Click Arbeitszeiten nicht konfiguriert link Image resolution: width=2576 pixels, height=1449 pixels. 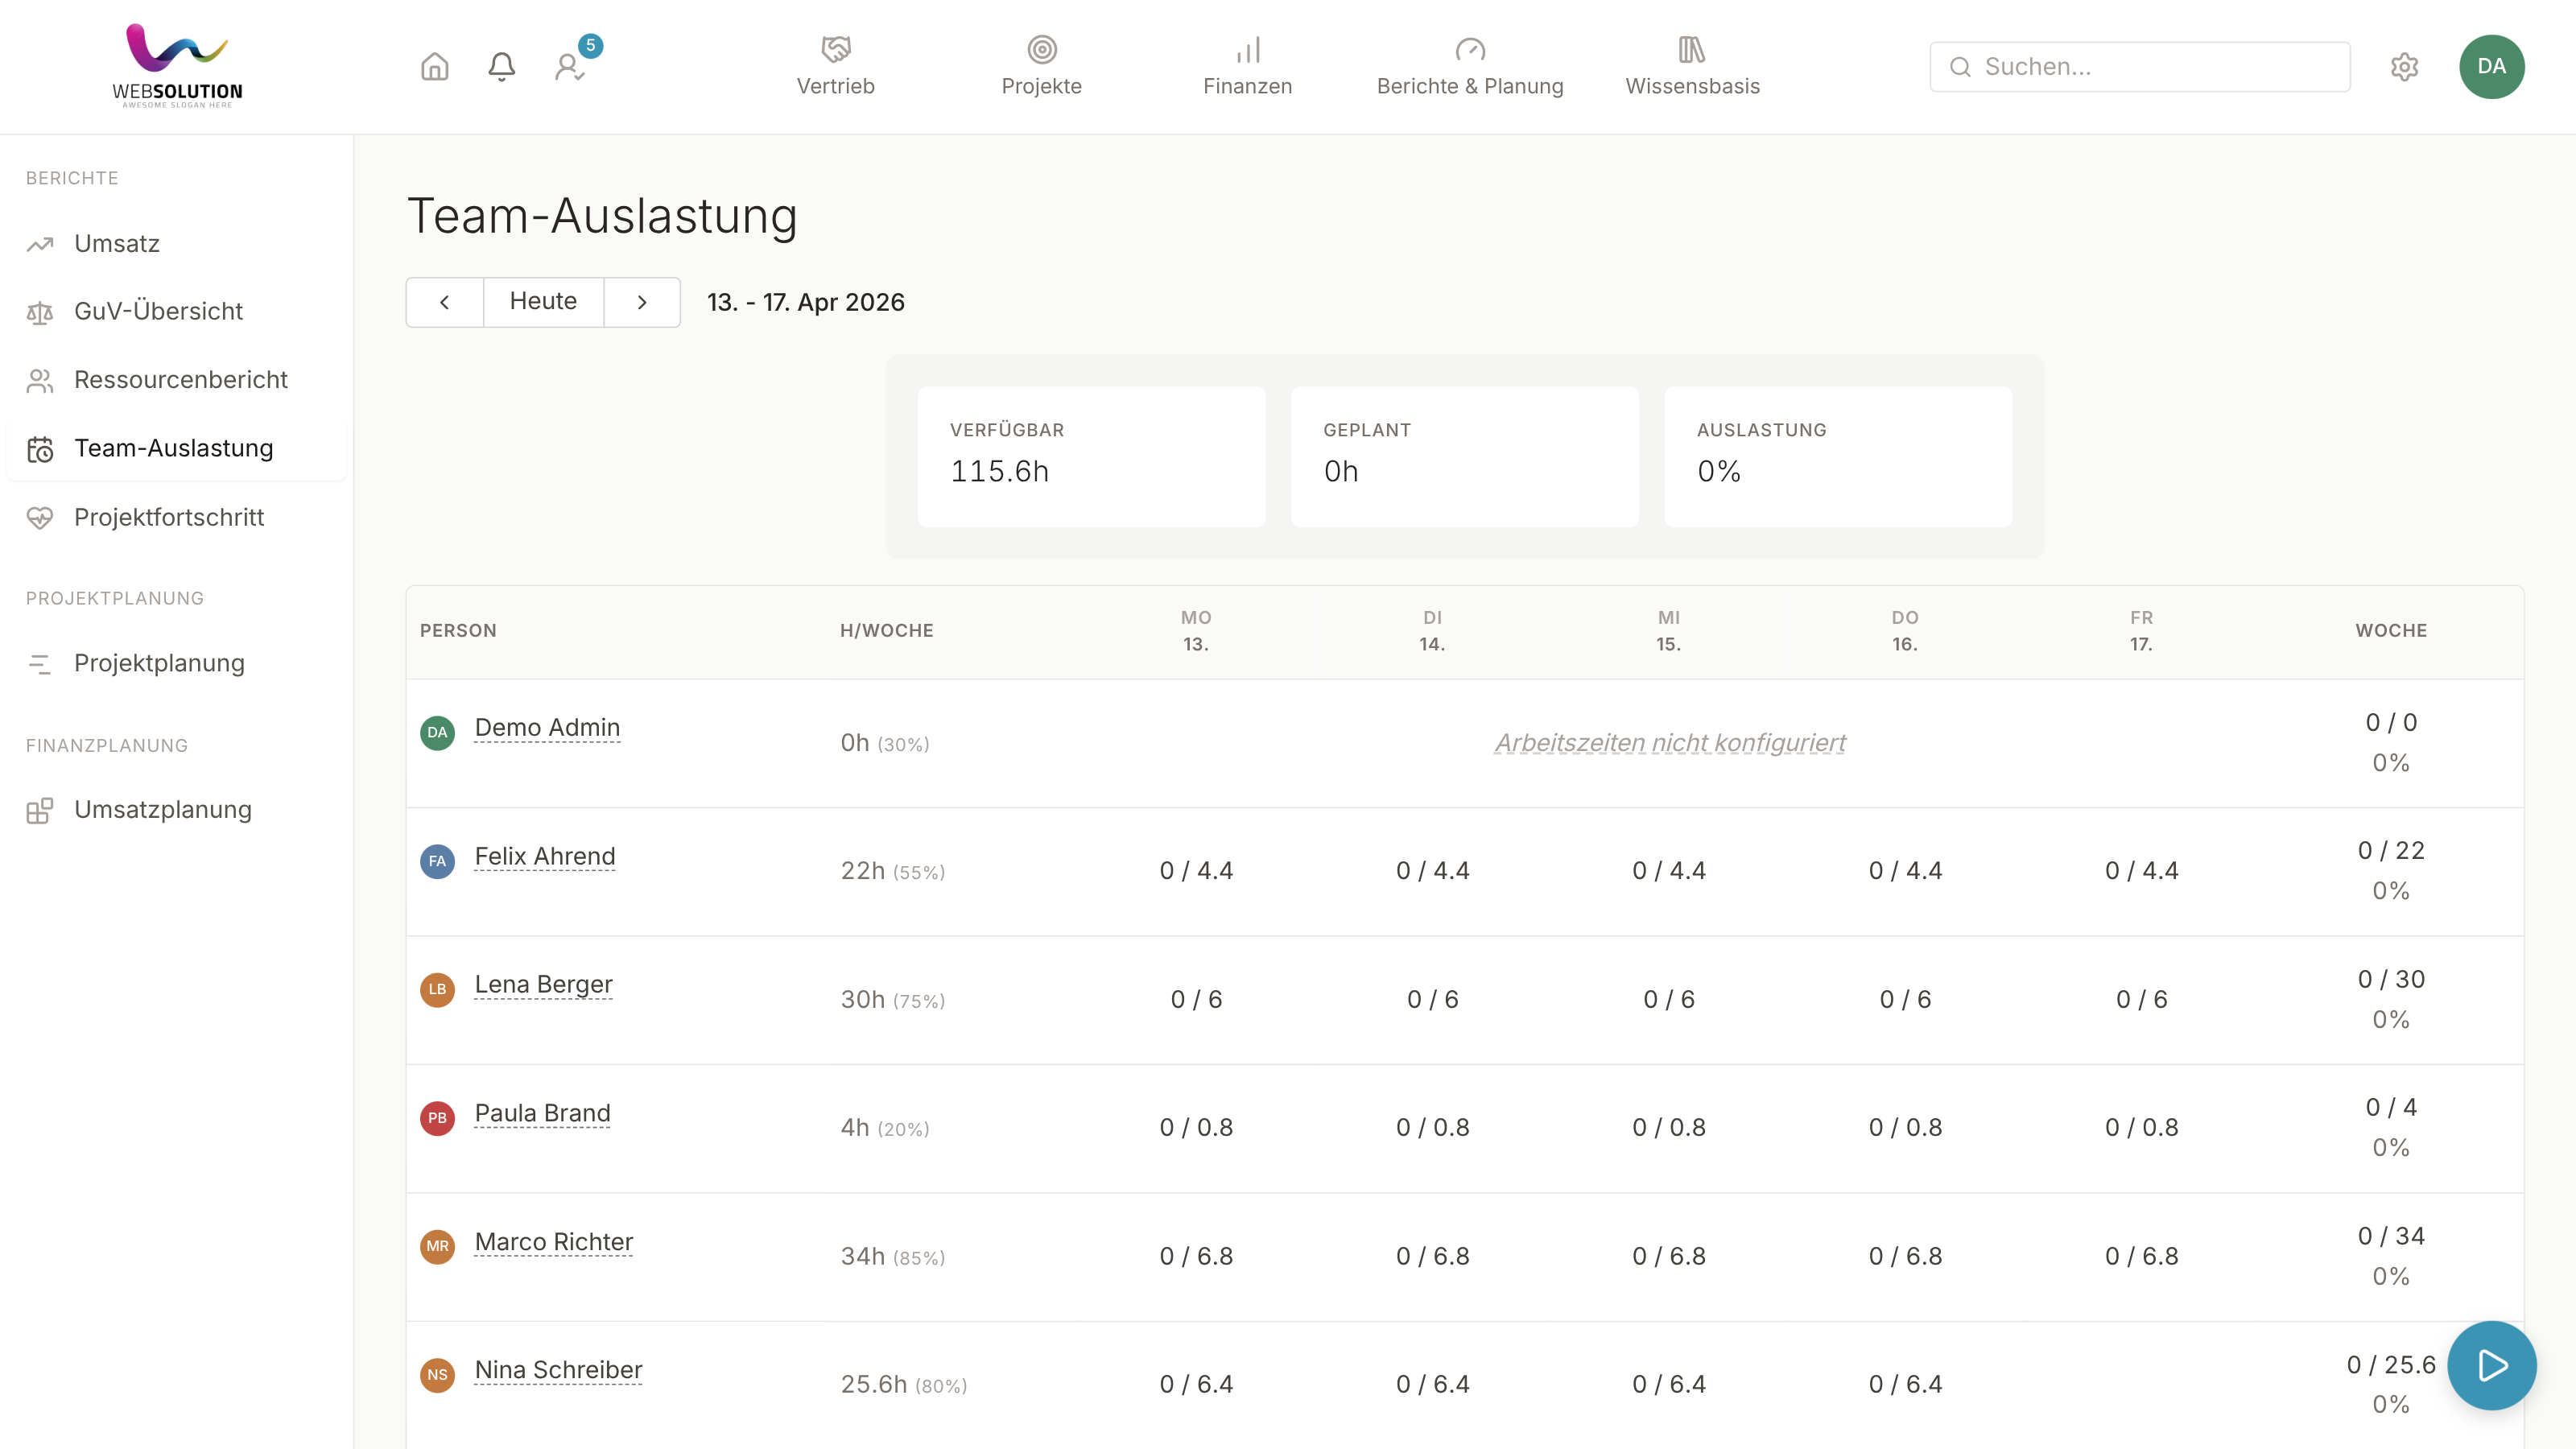[1670, 743]
